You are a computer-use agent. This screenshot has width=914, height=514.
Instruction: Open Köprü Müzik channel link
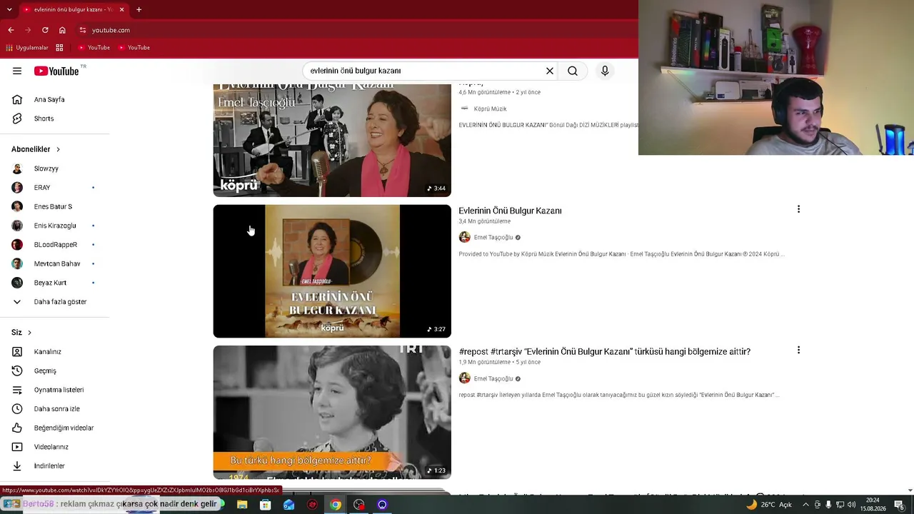click(490, 109)
